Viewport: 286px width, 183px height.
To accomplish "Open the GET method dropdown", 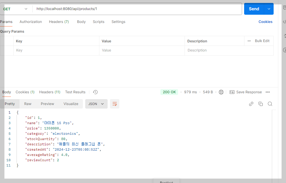I will 15,9.
